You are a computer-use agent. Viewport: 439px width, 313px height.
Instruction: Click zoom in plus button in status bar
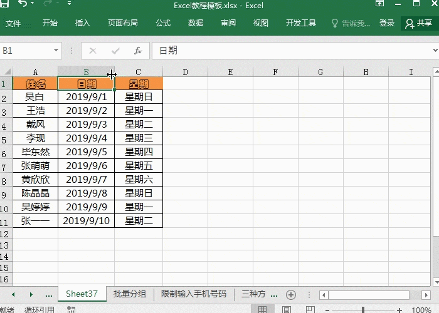(x=399, y=309)
